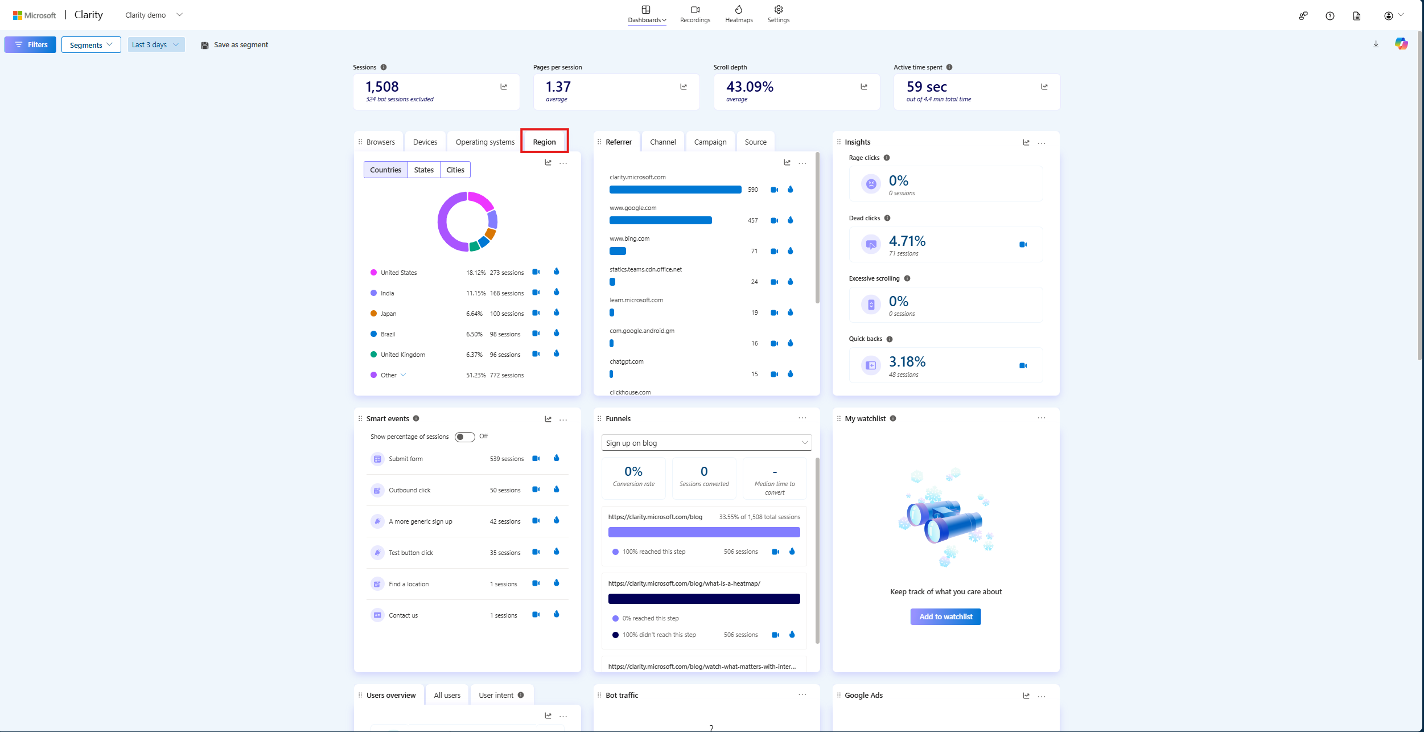This screenshot has width=1424, height=732.
Task: Open the Copilot icon
Action: tap(1401, 44)
